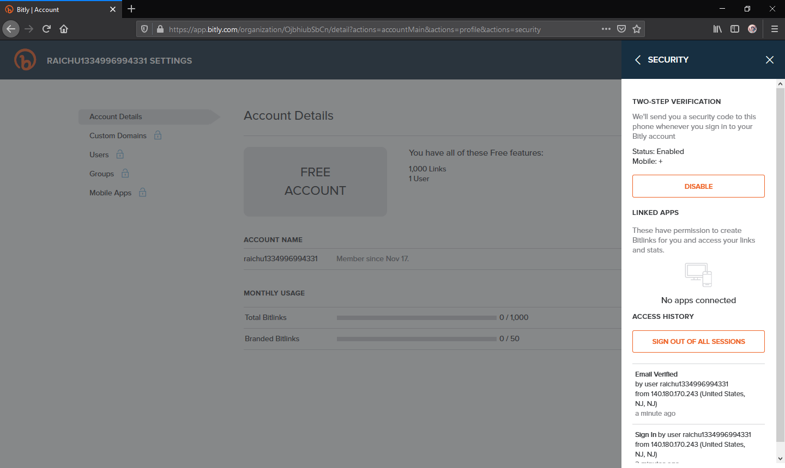This screenshot has width=785, height=468.
Task: Click the 'No apps connected' text
Action: point(698,300)
